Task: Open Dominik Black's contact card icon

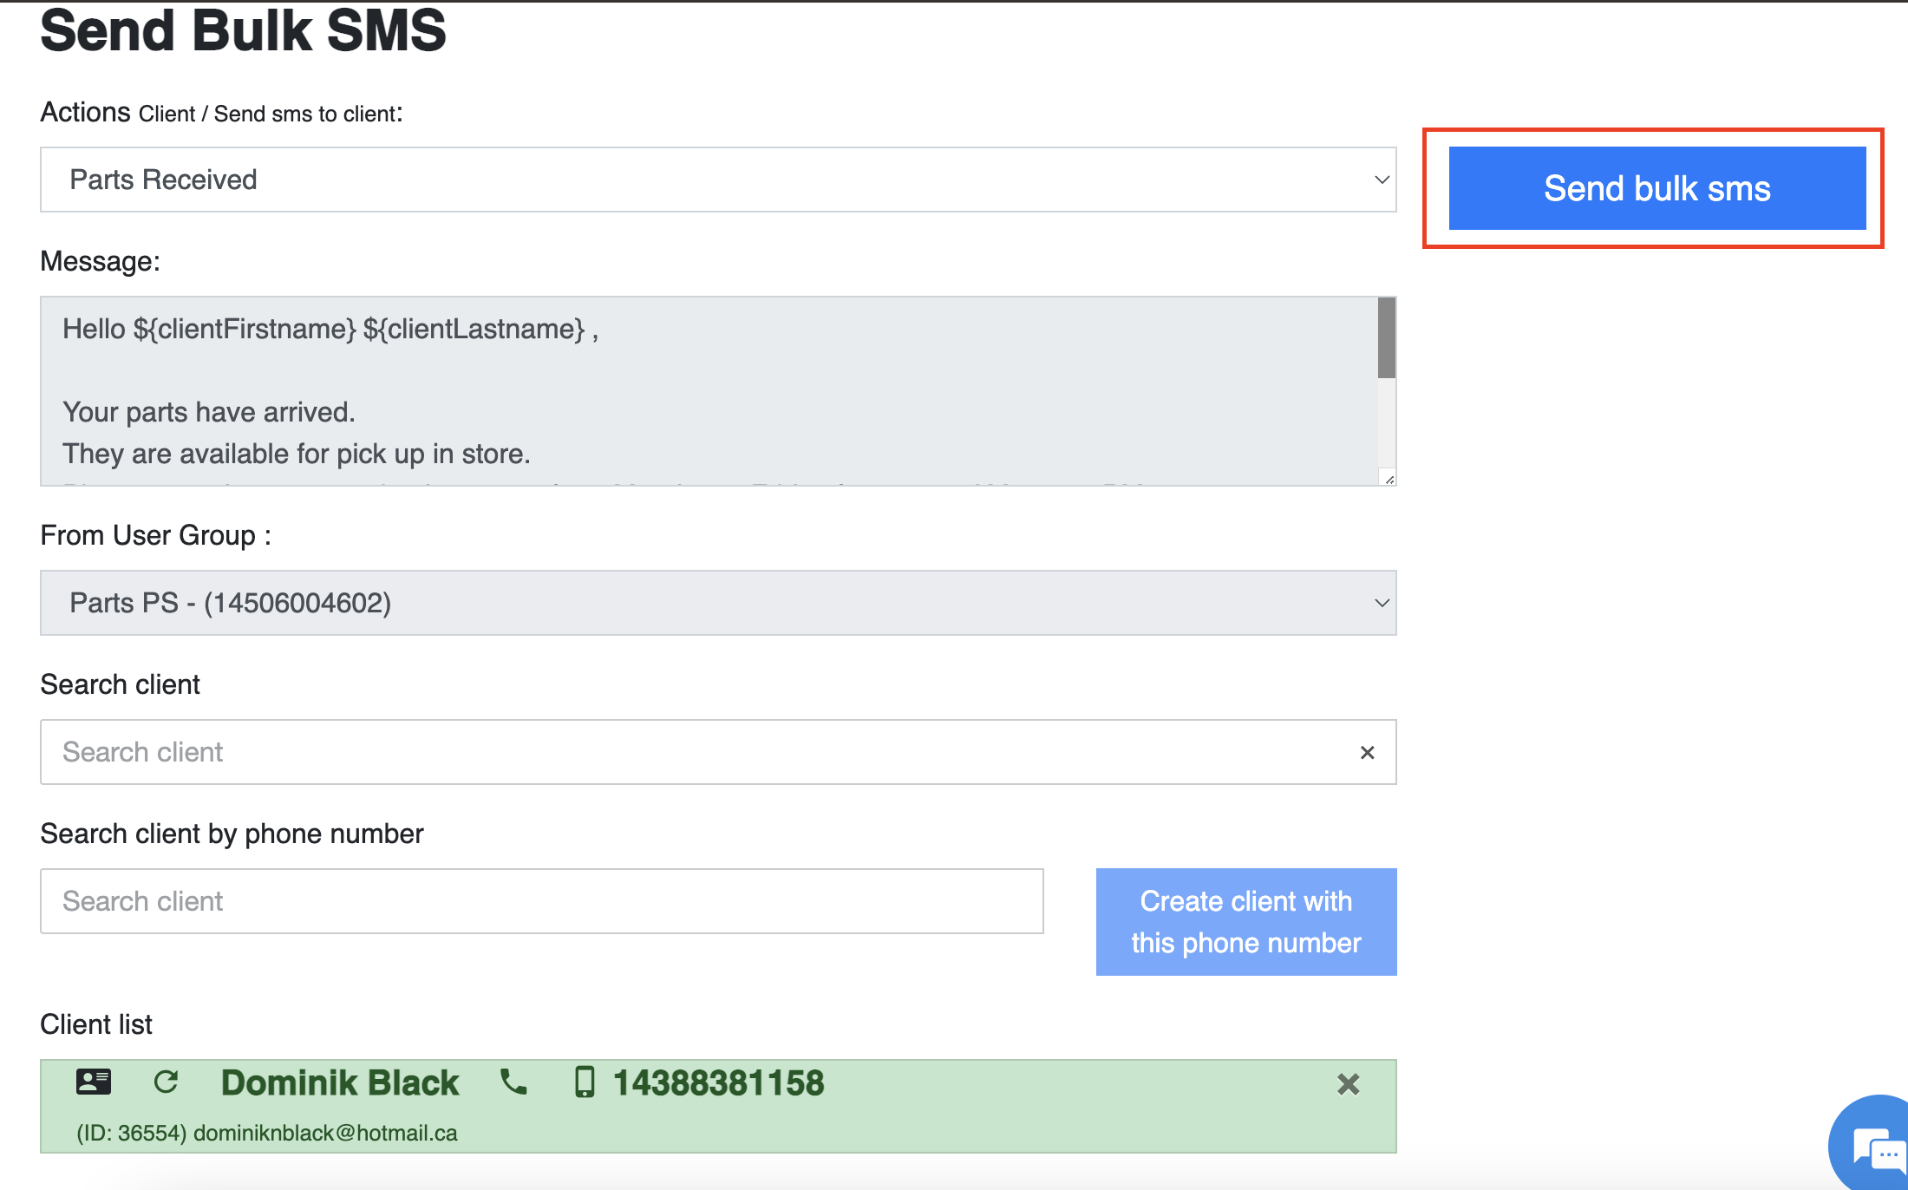Action: [x=94, y=1082]
